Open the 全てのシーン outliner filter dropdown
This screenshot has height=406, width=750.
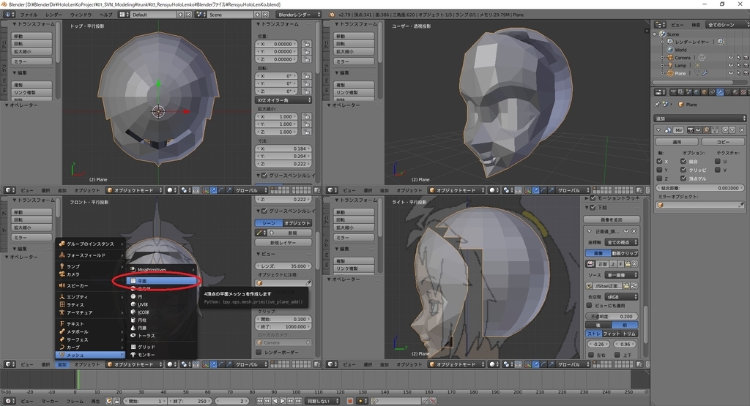pyautogui.click(x=726, y=24)
